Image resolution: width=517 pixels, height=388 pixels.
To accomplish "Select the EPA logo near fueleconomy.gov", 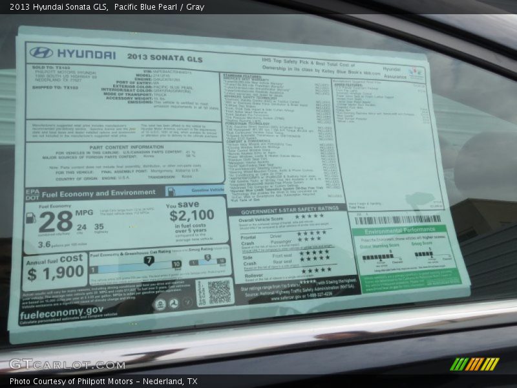I will [x=160, y=304].
